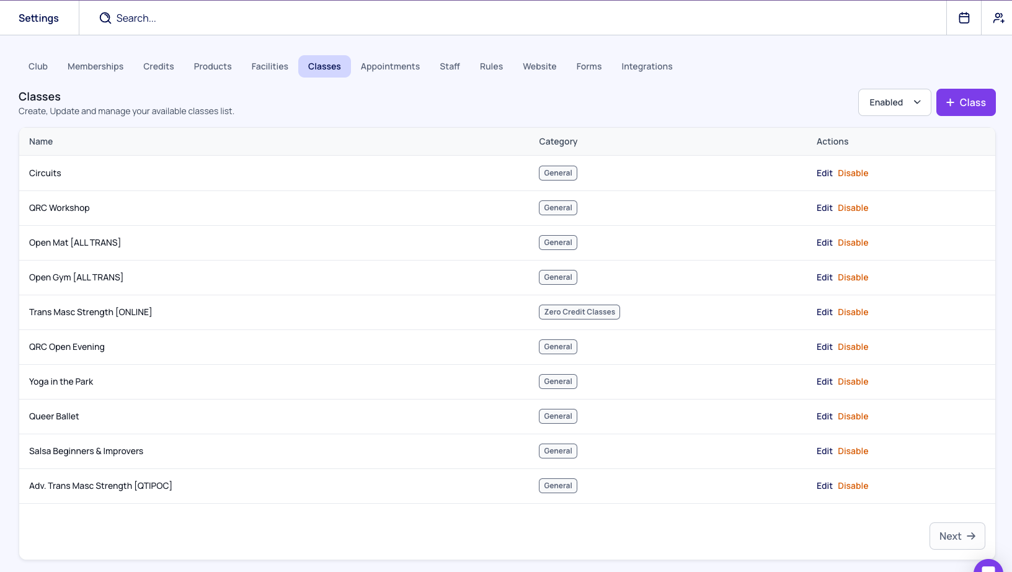This screenshot has width=1012, height=572.
Task: Disable the Yoga in the Park class
Action: [853, 382]
